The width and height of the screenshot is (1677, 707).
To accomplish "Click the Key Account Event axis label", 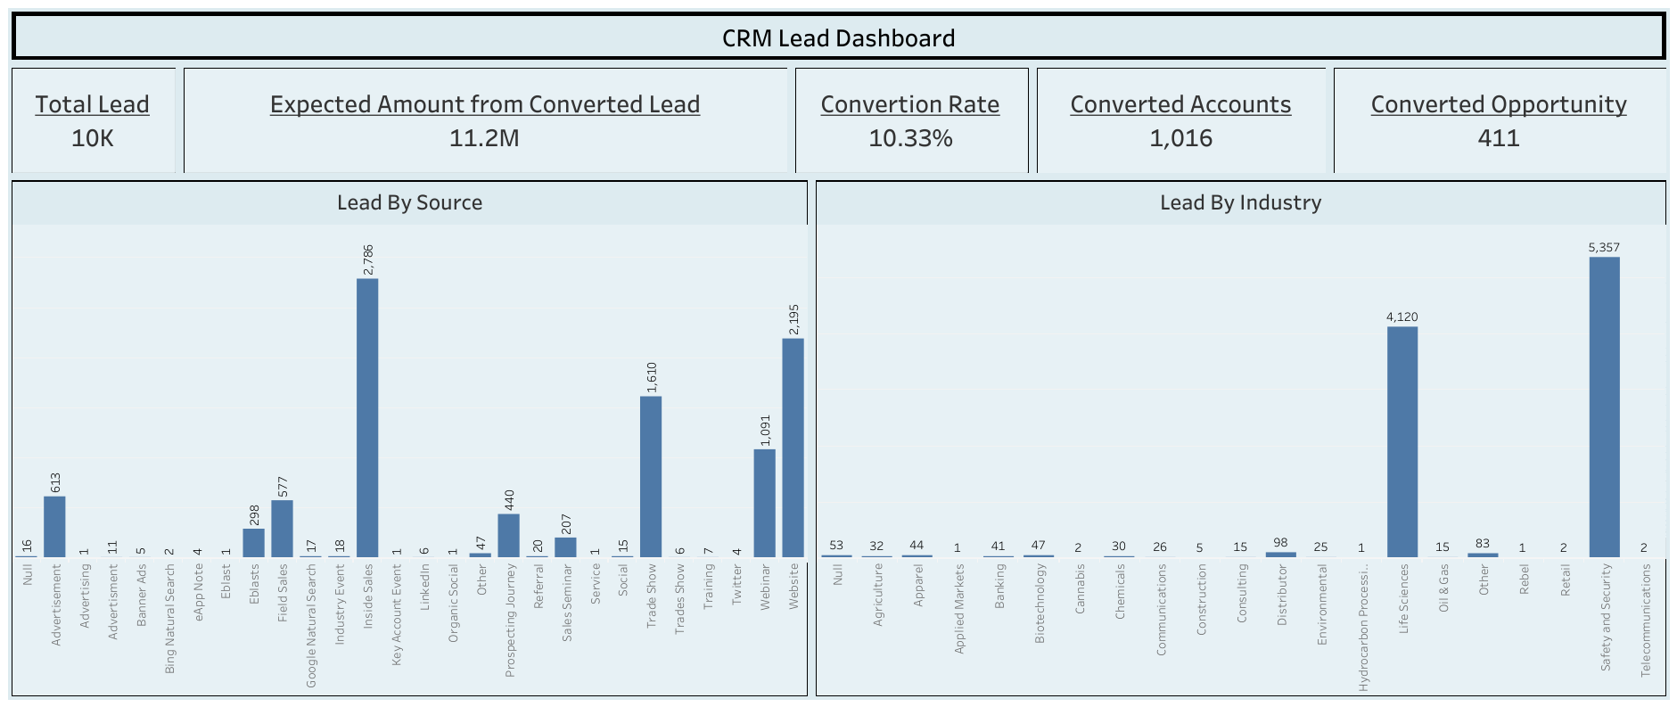I will (397, 614).
